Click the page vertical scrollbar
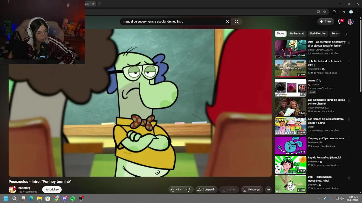Image resolution: width=362 pixels, height=203 pixels. pos(361,56)
